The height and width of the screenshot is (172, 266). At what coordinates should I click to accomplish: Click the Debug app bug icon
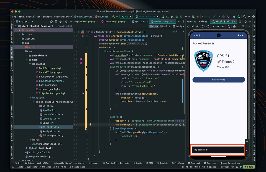[177, 17]
